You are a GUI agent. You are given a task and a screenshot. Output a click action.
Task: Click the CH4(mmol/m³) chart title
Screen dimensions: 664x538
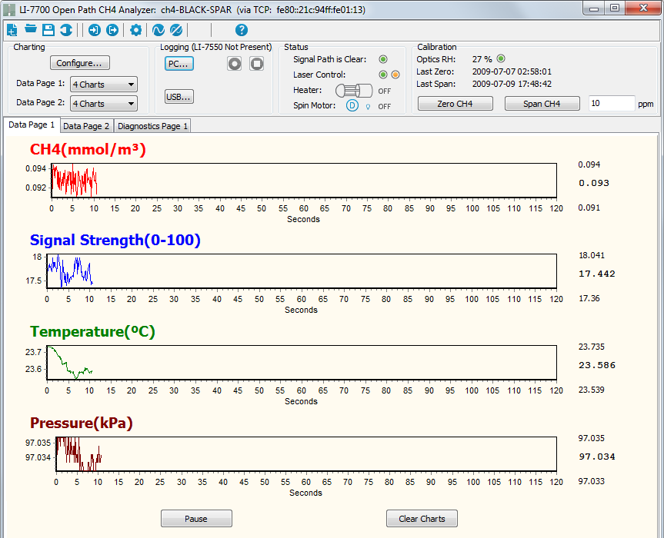88,149
